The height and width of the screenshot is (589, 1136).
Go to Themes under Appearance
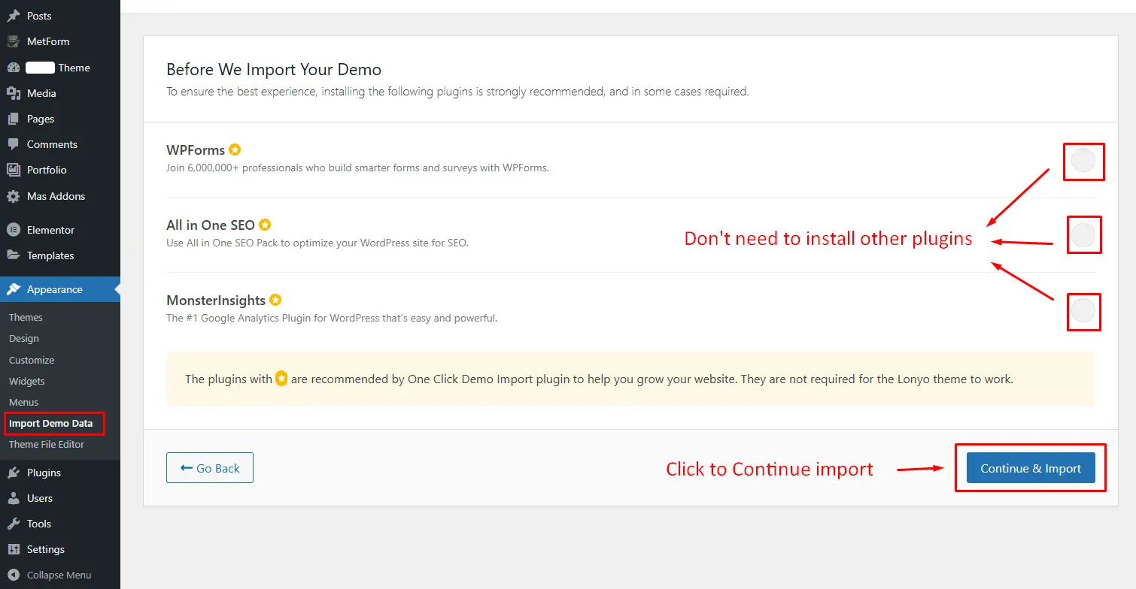(26, 317)
